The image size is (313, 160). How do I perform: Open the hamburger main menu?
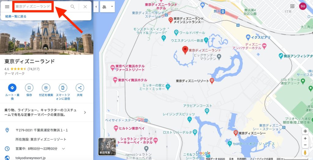point(7,7)
